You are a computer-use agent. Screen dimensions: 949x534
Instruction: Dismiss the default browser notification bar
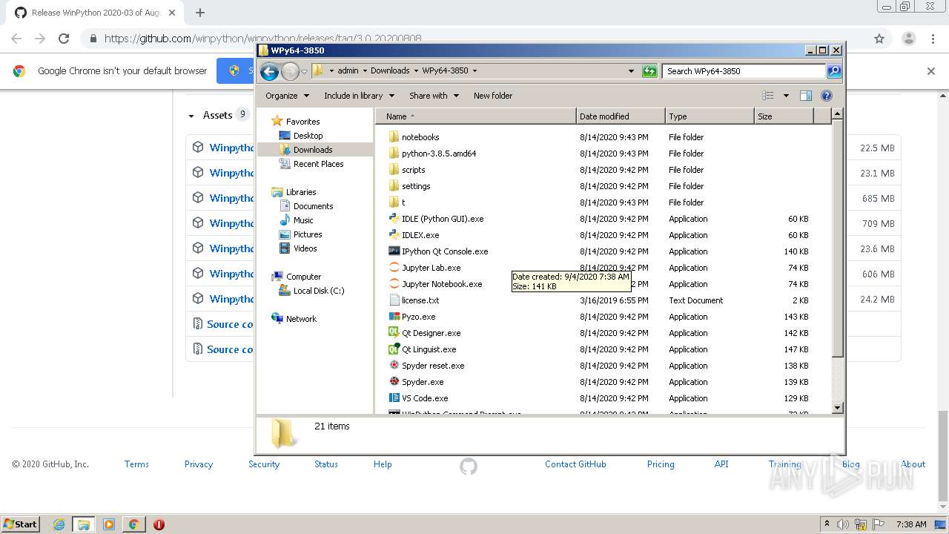931,71
